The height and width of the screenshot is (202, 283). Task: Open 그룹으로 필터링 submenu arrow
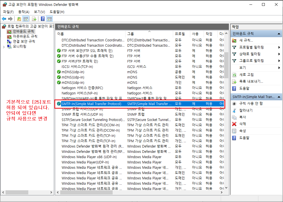point(279,61)
